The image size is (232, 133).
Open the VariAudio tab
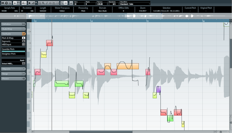tap(12, 34)
